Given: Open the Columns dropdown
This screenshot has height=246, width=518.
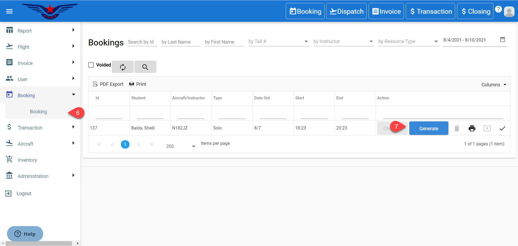Looking at the screenshot, I should click(x=493, y=85).
